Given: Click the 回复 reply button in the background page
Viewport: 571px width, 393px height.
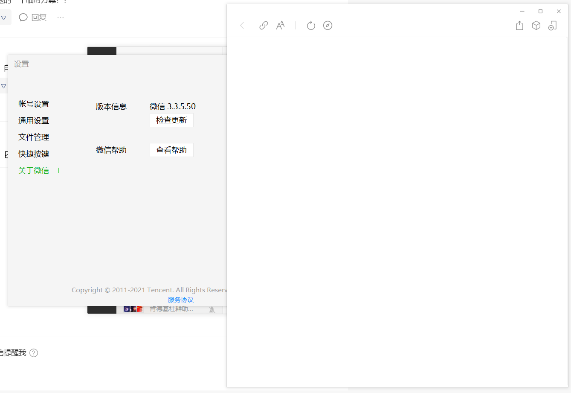Looking at the screenshot, I should (x=39, y=17).
